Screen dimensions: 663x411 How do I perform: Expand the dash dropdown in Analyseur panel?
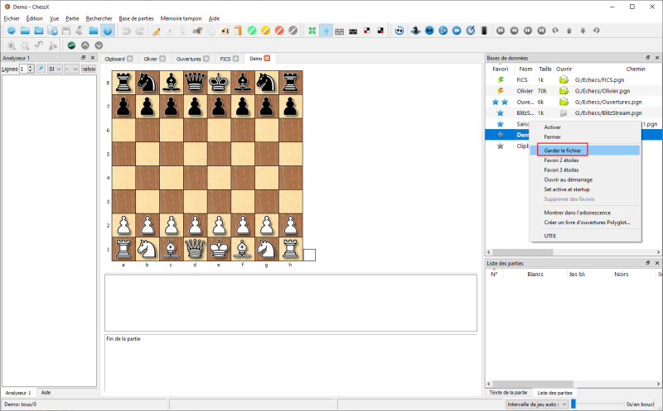(x=71, y=69)
